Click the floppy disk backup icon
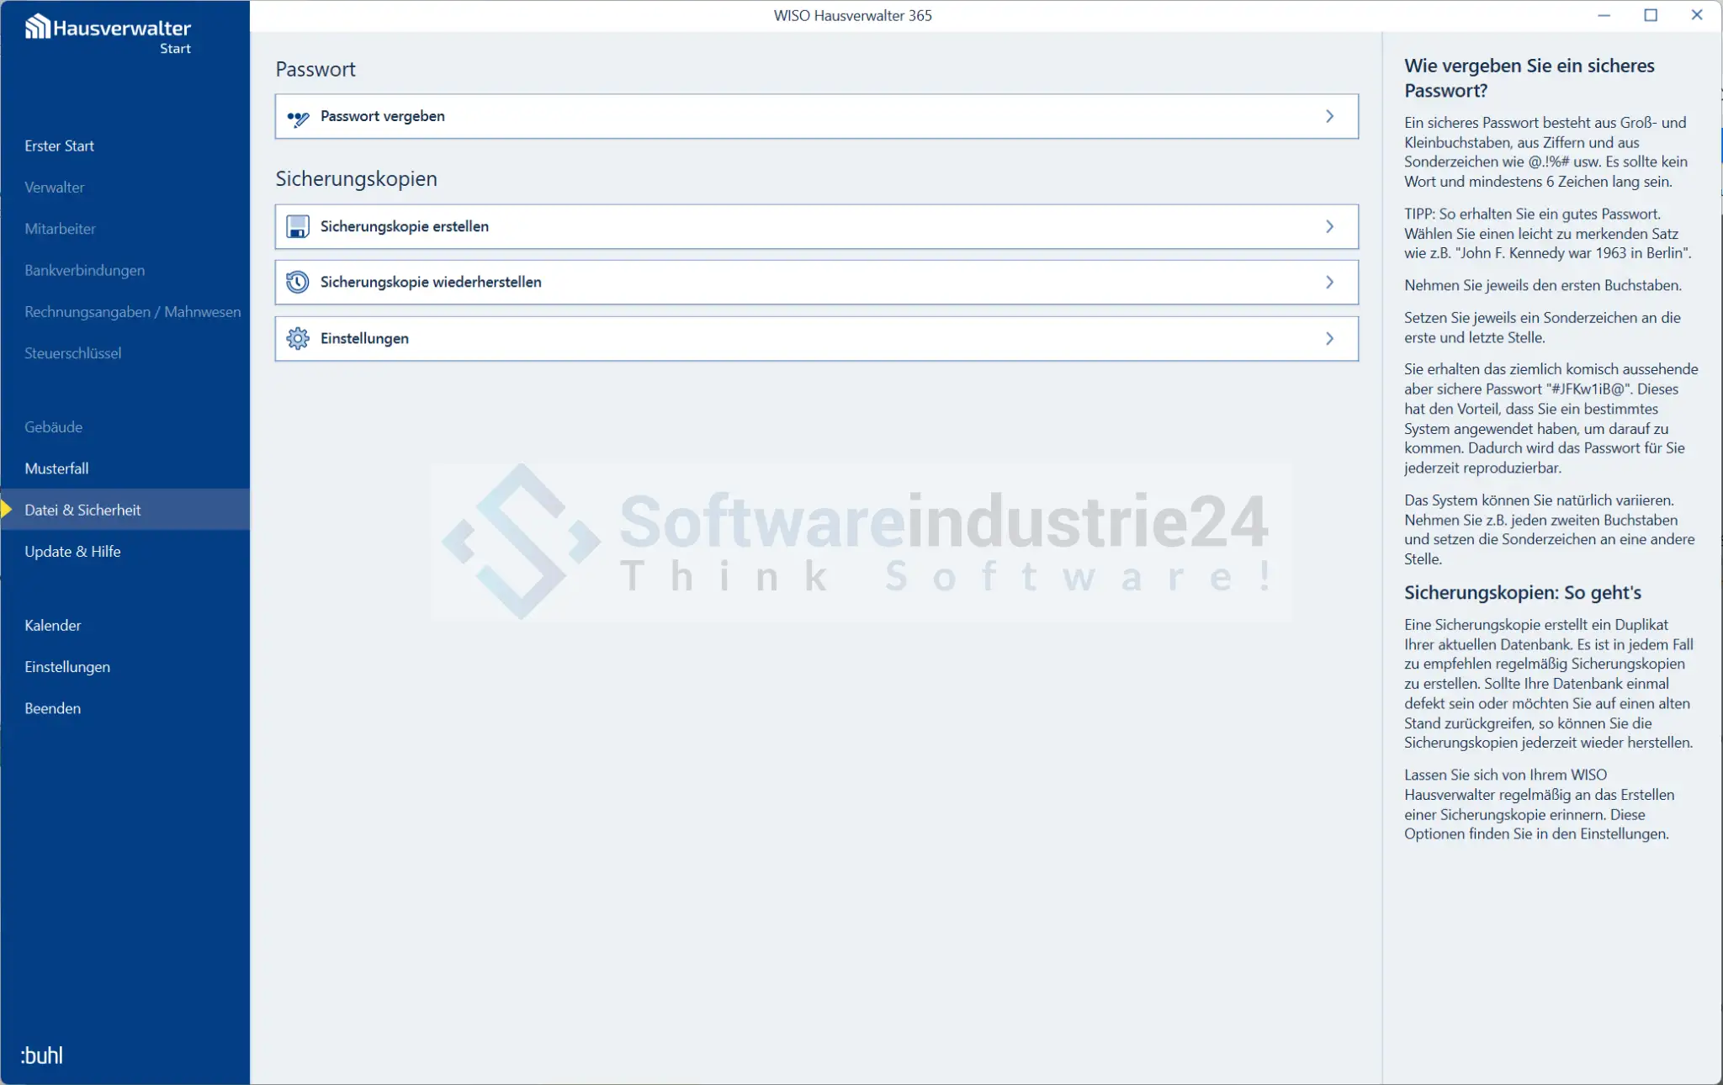Screen dimensions: 1723x1085 coord(298,227)
